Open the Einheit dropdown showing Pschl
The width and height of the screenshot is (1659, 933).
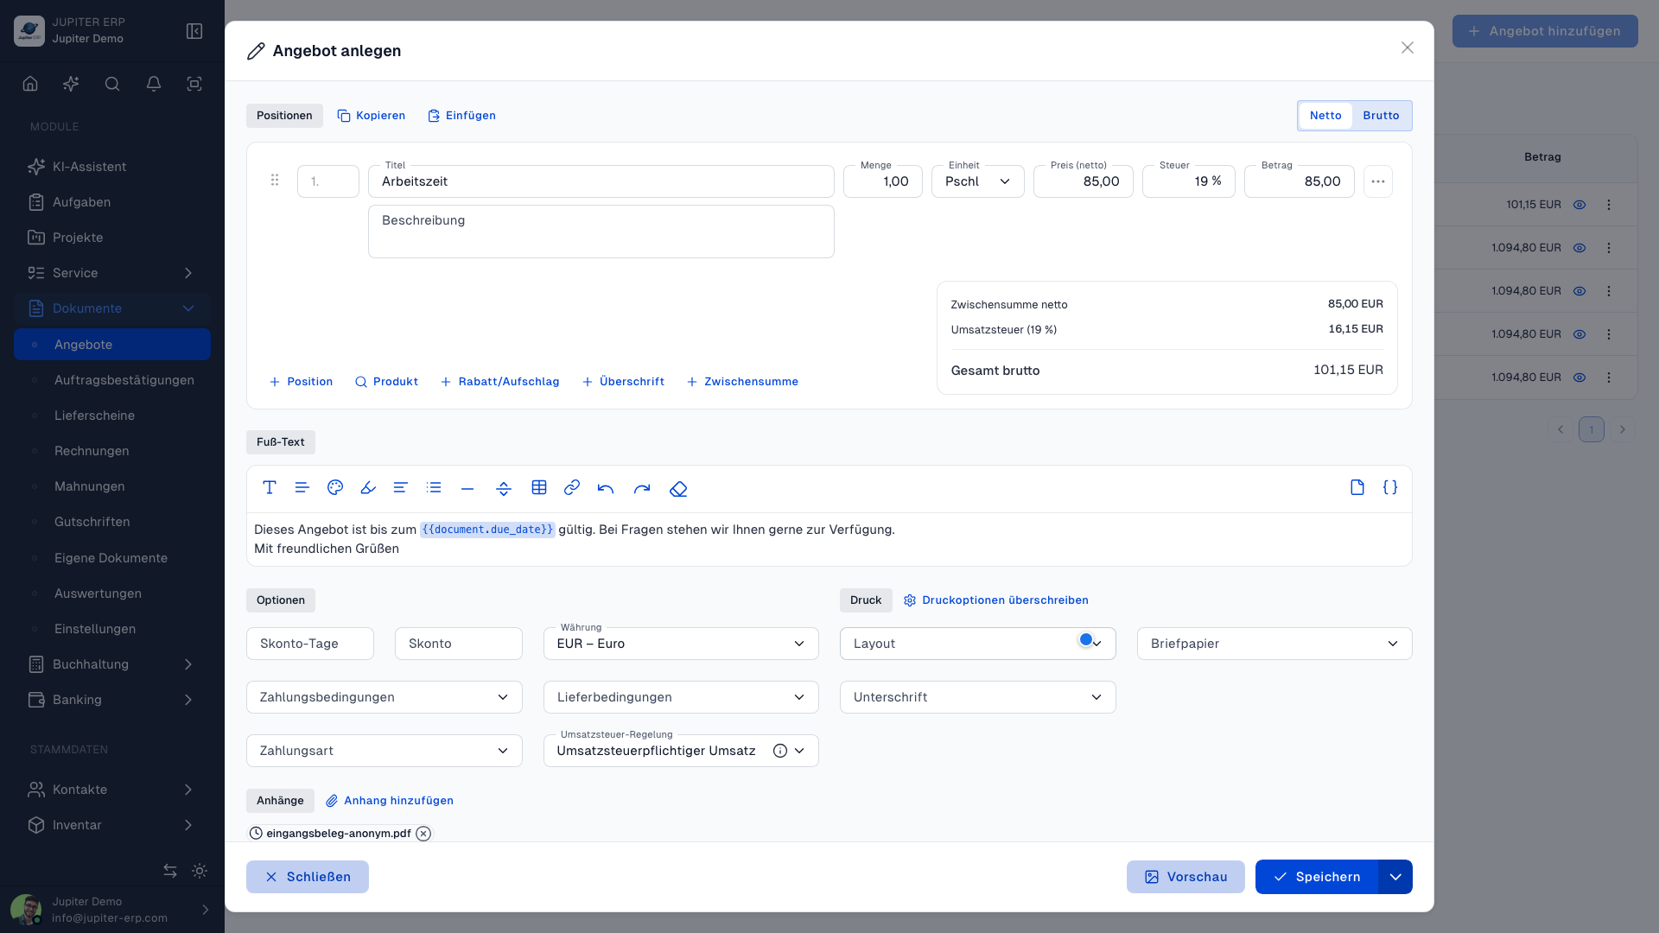tap(978, 181)
